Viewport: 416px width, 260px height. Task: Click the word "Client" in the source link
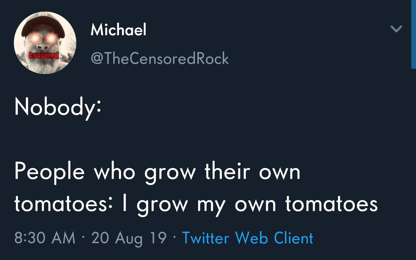tap(293, 238)
